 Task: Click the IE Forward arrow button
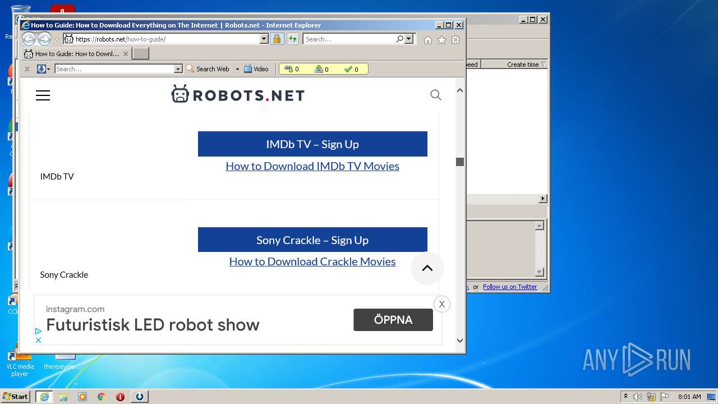(44, 39)
